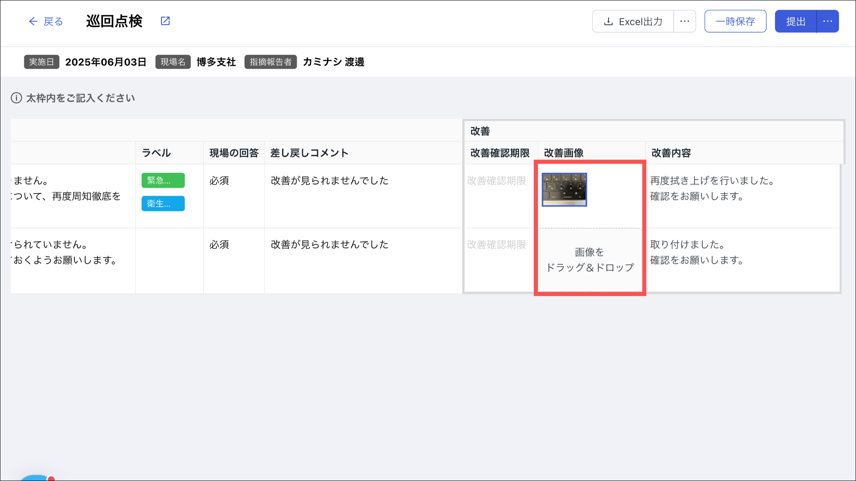This screenshot has height=481, width=856.
Task: Open more options next to Excel出力
Action: [x=685, y=21]
